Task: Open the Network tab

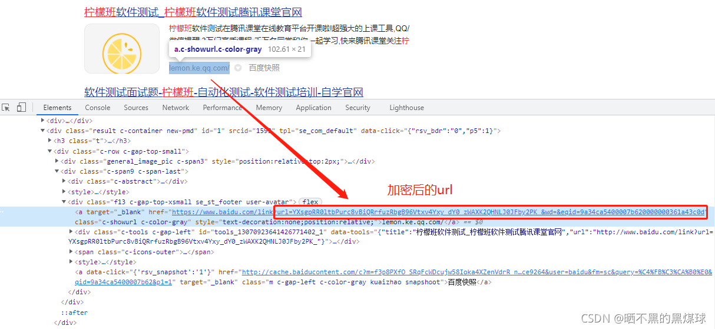Action: click(x=176, y=108)
